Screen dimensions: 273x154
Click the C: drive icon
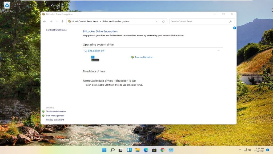(95, 58)
